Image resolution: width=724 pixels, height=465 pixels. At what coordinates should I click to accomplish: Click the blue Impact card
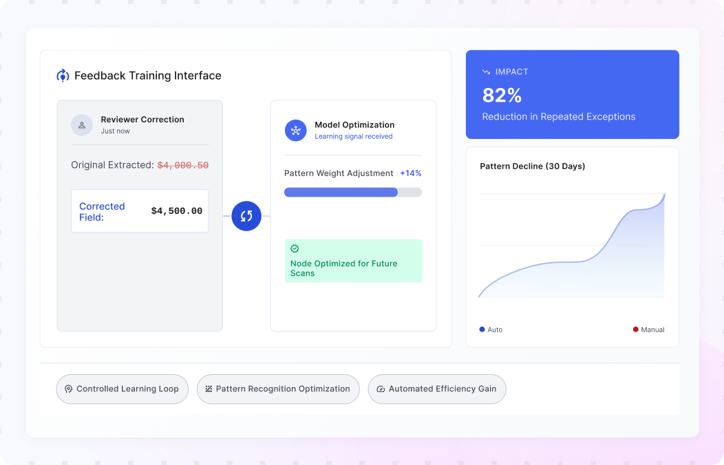573,94
